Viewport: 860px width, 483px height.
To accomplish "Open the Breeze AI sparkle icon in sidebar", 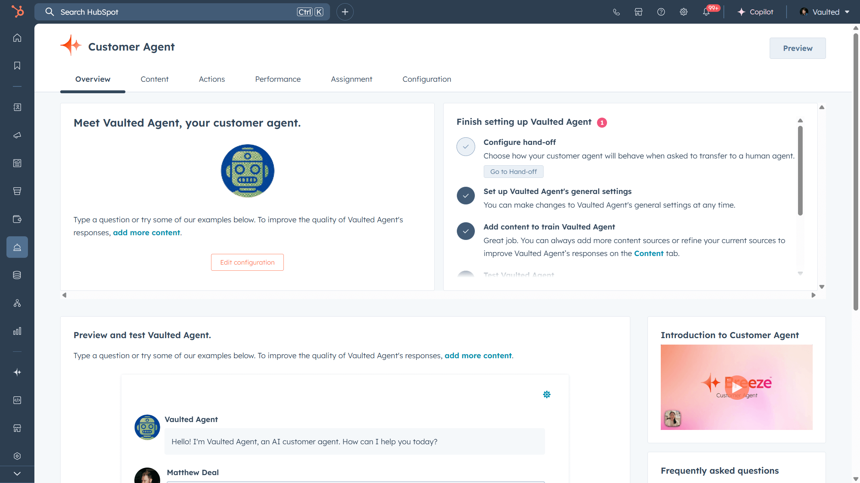I will pos(17,372).
